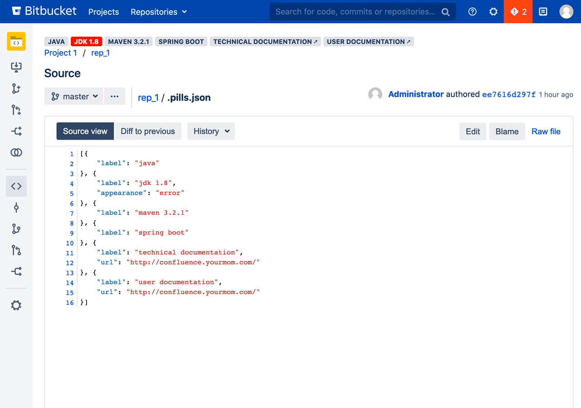Click the "java" string on line 2
Viewport: 581px width, 408px height.
pos(147,163)
